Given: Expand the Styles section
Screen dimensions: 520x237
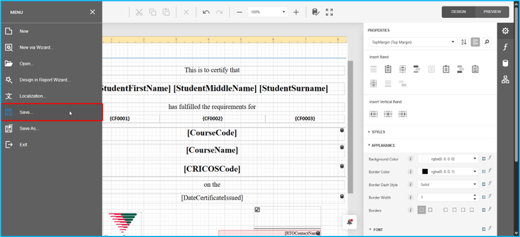Looking at the screenshot, I should pyautogui.click(x=379, y=132).
